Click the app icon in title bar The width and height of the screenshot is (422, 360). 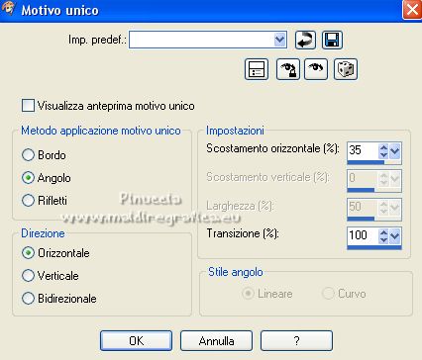tap(8, 8)
